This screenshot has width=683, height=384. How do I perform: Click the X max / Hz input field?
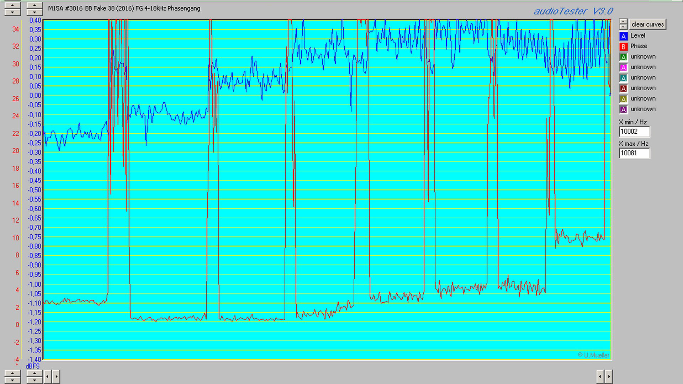pos(634,153)
